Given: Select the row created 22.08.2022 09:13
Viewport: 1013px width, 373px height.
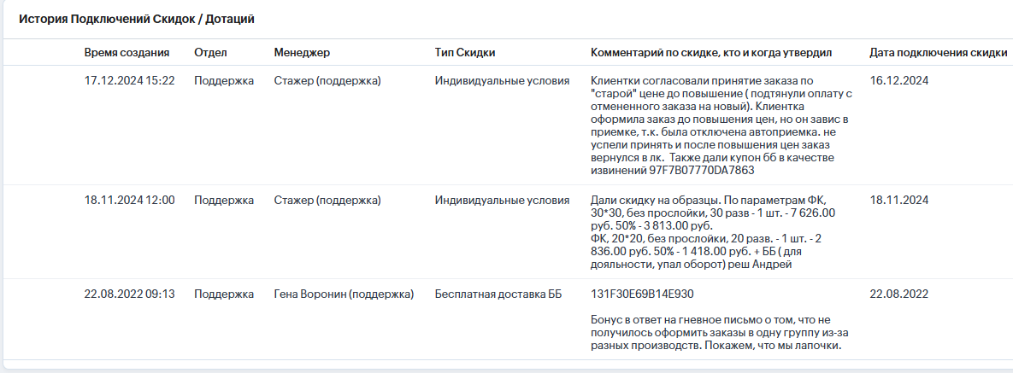Looking at the screenshot, I should tap(506, 318).
